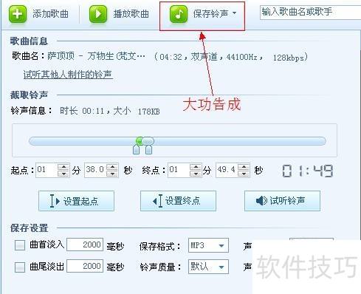Image resolution: width=361 pixels, height=294 pixels.
Task: Click the ringtone timeline track
Action: click(x=177, y=141)
